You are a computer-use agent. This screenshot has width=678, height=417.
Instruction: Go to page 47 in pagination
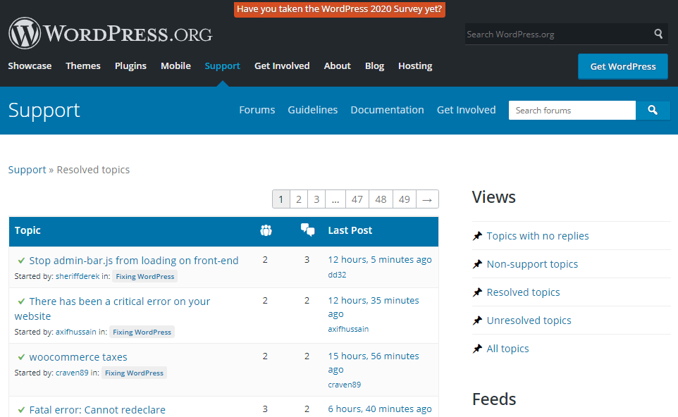pos(357,199)
